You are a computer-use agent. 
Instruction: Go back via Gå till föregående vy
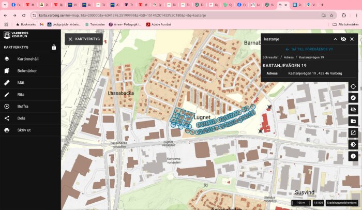click(309, 49)
